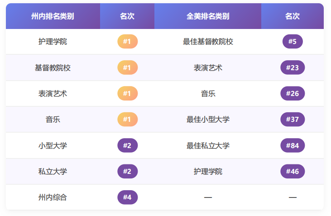Select the #46 national nursing badge
The image size is (331, 216).
pyautogui.click(x=293, y=171)
